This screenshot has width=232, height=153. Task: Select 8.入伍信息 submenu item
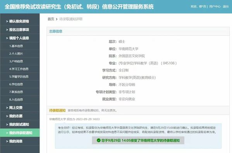(x=20, y=100)
